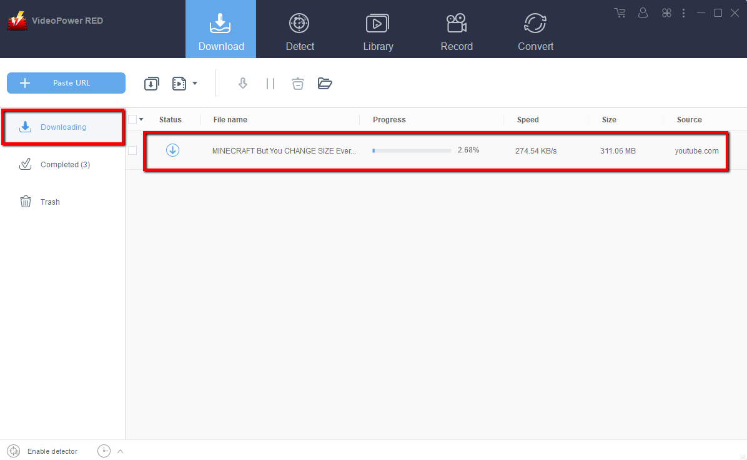The width and height of the screenshot is (747, 460).
Task: Open the user account icon
Action: coord(643,13)
